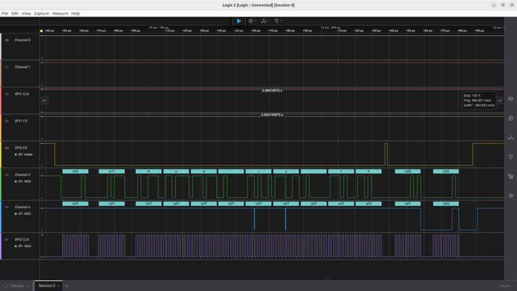Click the waveform icon beside the Duty/Freq measurement box

tap(500, 101)
